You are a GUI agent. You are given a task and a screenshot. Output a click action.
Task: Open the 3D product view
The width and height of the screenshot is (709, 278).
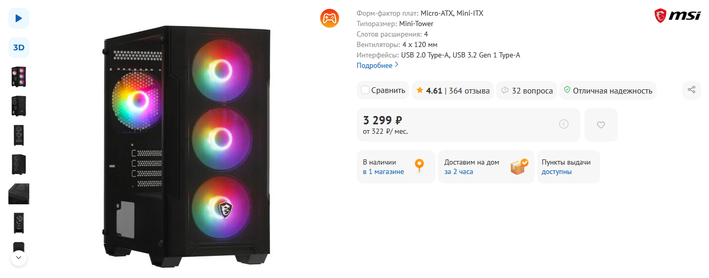[19, 48]
